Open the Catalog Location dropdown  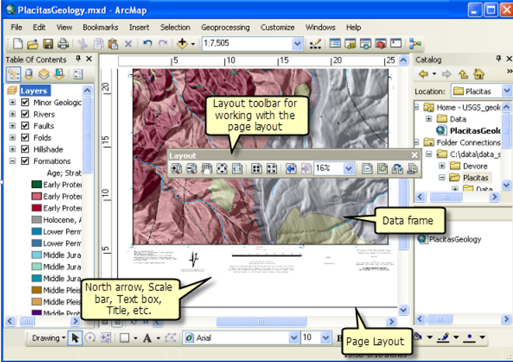click(x=506, y=91)
